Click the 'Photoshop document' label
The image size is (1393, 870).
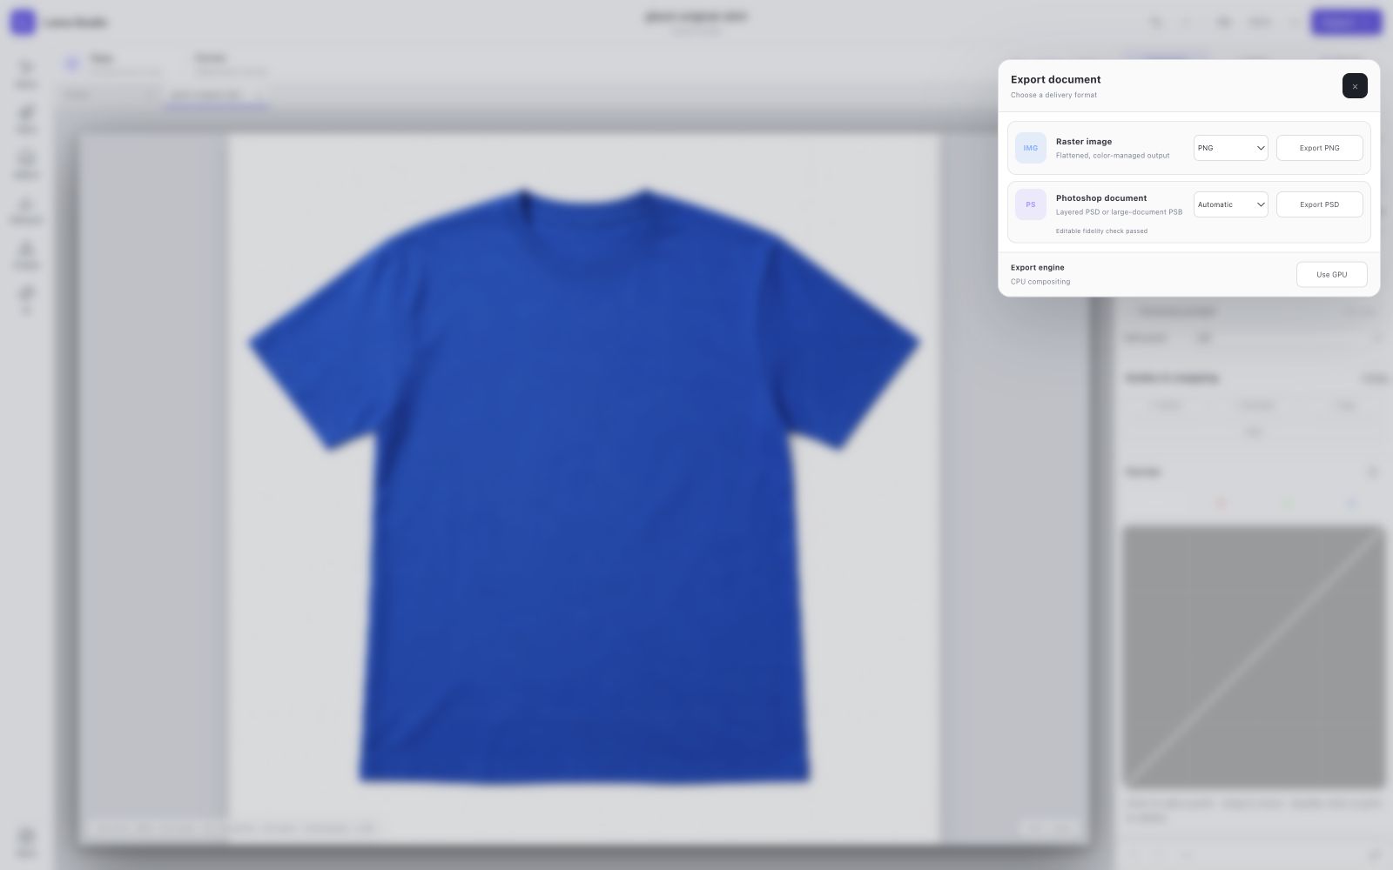coord(1101,198)
